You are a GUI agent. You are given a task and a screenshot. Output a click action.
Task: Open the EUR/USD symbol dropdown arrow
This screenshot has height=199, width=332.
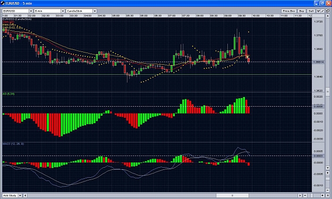31,11
